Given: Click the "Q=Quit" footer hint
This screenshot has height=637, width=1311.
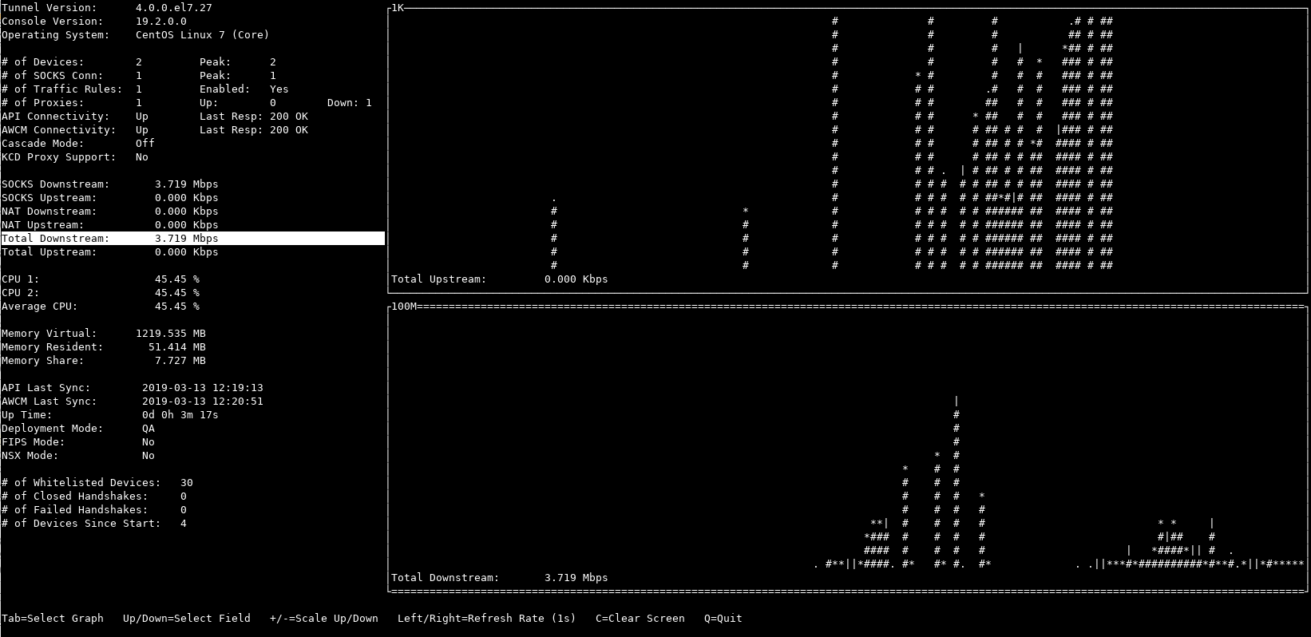Looking at the screenshot, I should [x=723, y=619].
